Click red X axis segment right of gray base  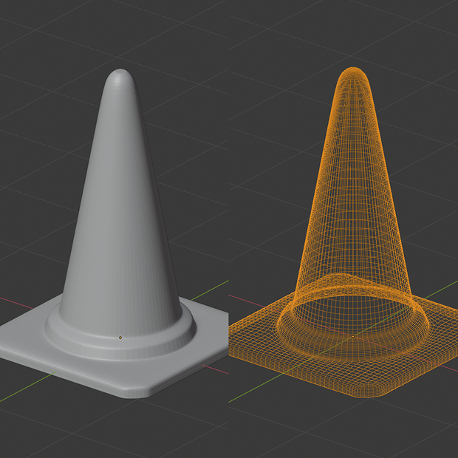pos(215,369)
